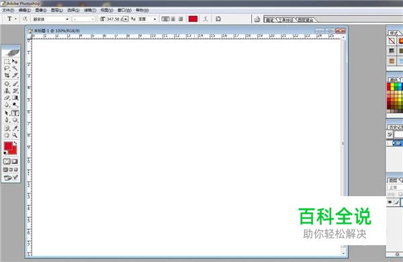403x262 pixels.
Task: Click the Jump to ImageReady icon
Action: coord(11,177)
